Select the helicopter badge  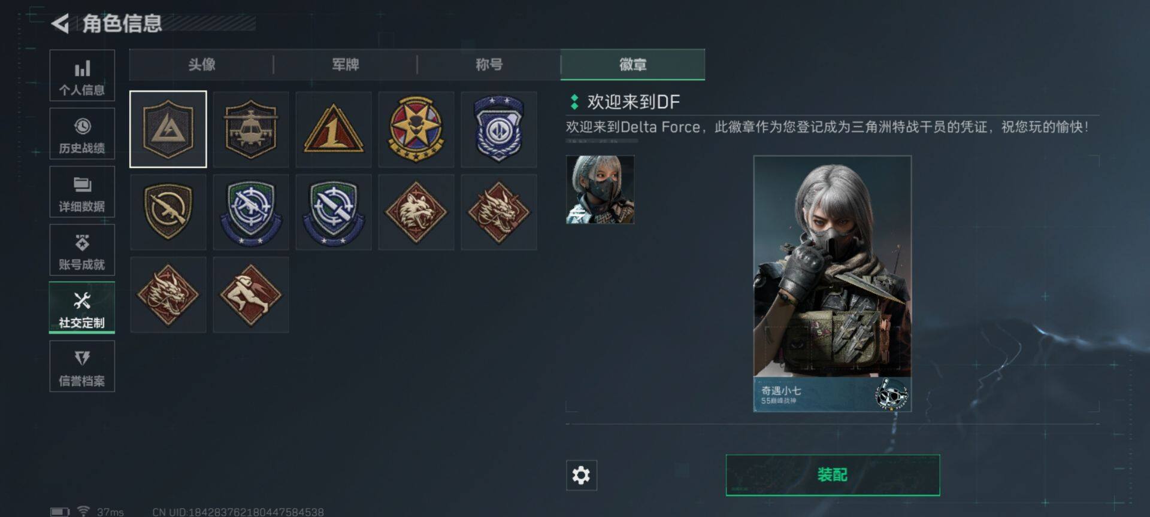tap(251, 129)
